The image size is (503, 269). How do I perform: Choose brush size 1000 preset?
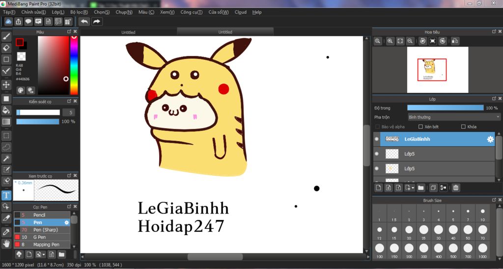(482, 250)
